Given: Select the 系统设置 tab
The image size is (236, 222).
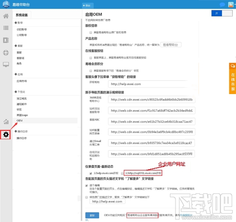Looking at the screenshot, I should point(22,15).
